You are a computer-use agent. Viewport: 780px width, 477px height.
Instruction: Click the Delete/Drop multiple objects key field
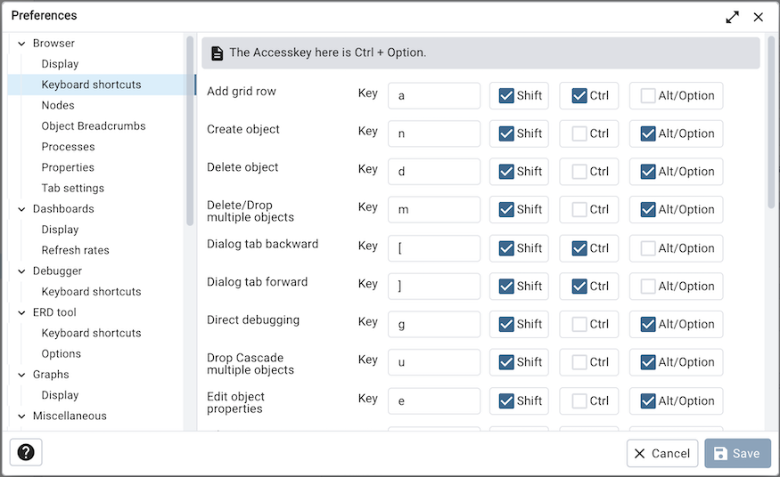coord(434,209)
